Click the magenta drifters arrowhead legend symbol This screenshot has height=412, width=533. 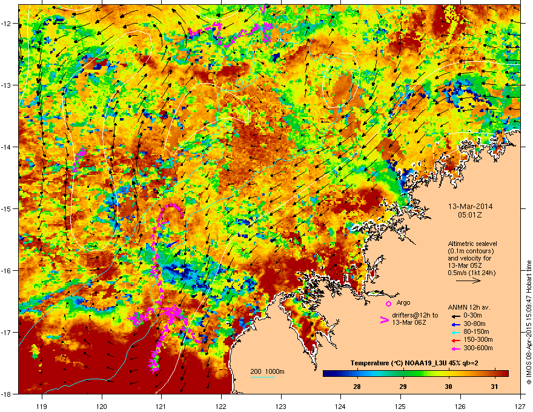384,321
